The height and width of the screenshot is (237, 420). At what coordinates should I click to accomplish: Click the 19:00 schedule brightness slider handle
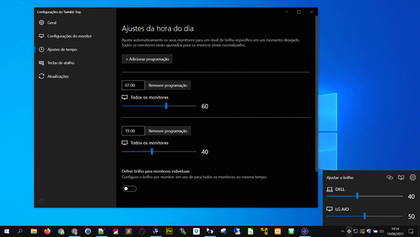(152, 152)
